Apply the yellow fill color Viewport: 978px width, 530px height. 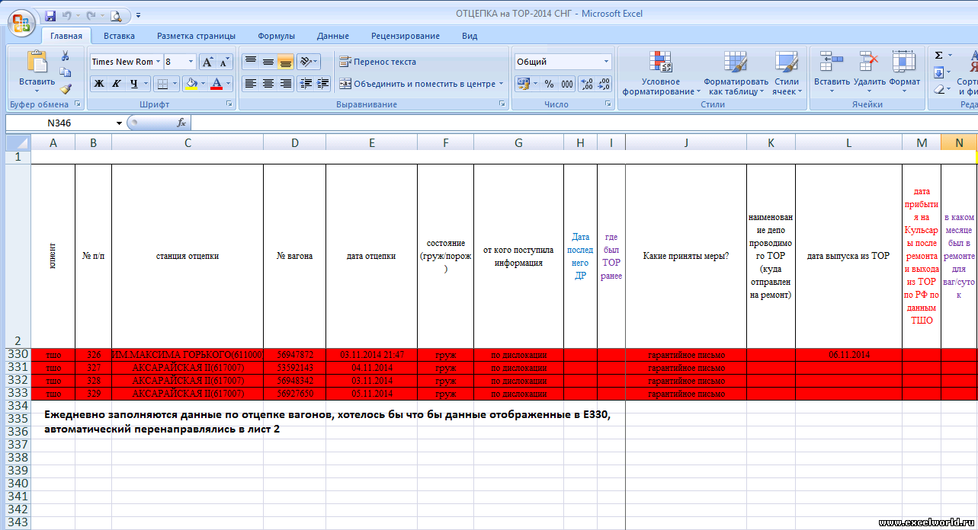click(191, 84)
